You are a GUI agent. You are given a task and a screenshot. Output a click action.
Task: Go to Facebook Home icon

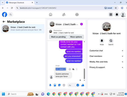pyautogui.click(x=51, y=14)
